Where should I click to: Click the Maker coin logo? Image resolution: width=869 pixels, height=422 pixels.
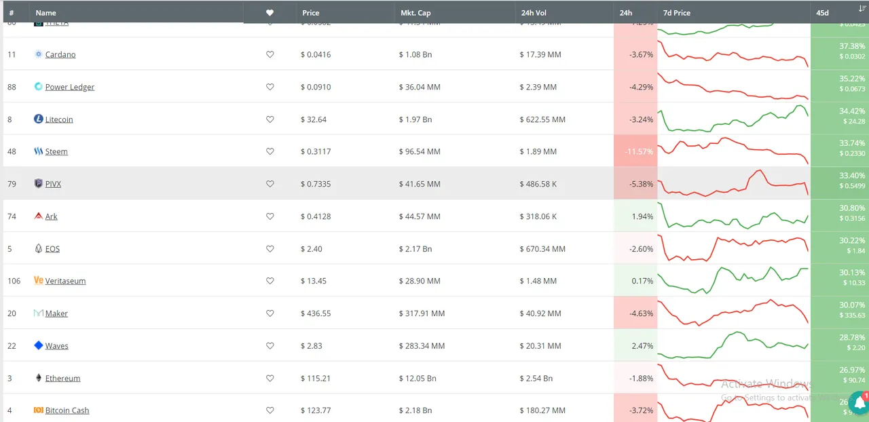coord(39,313)
